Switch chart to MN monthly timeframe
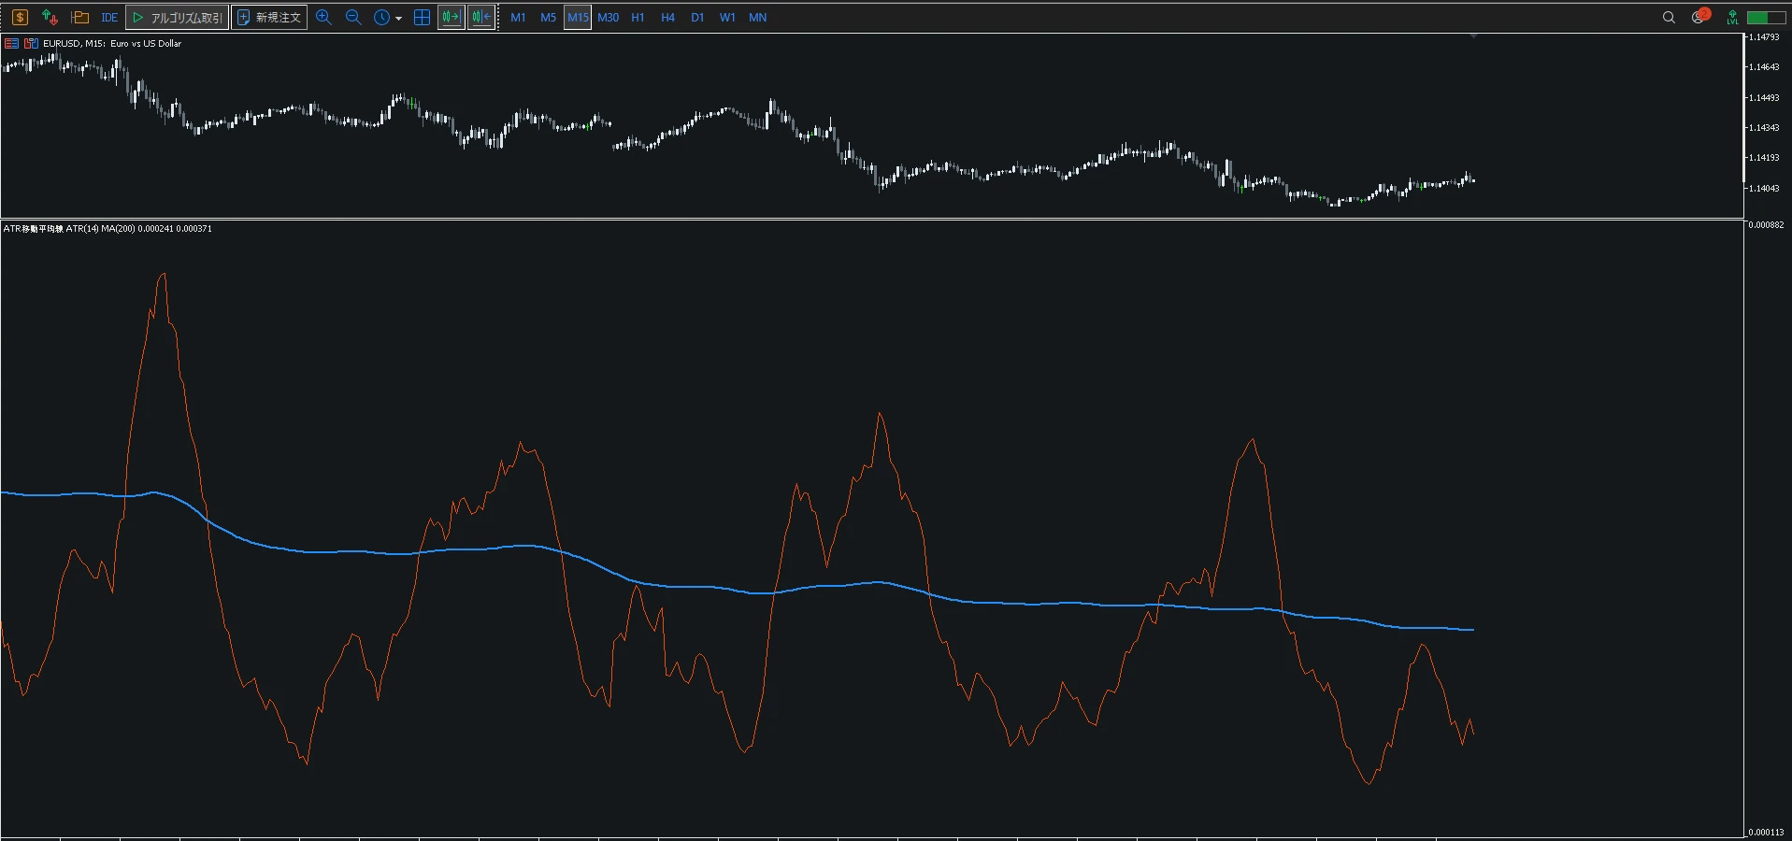The height and width of the screenshot is (841, 1792). 758,17
